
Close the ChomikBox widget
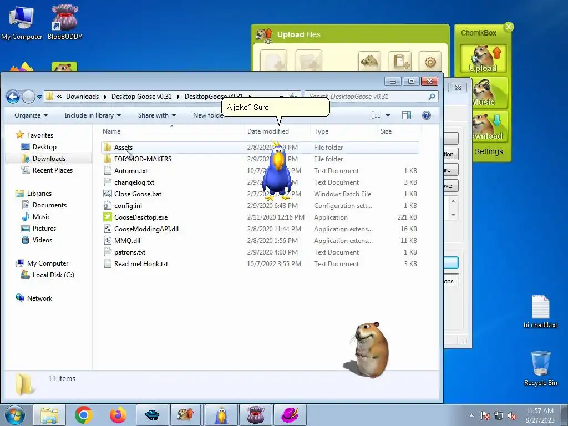(x=509, y=27)
